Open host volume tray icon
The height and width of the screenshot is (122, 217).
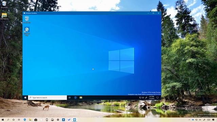click(200, 120)
